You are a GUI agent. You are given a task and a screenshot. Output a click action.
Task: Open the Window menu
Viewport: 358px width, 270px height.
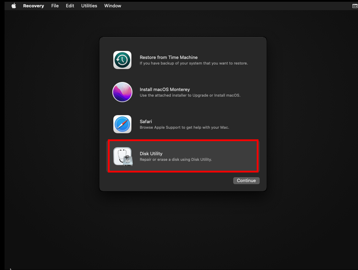click(113, 6)
